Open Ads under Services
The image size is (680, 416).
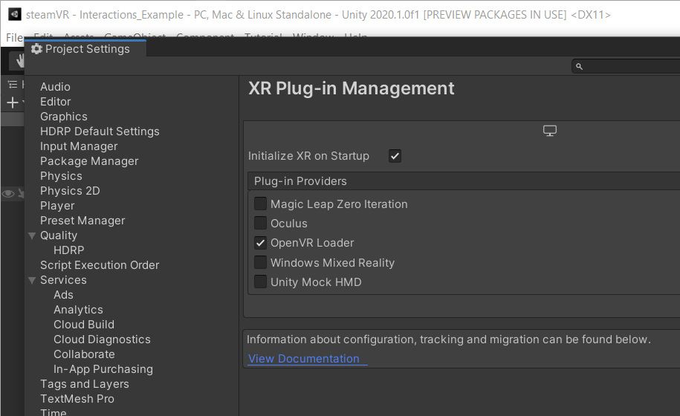(x=63, y=295)
